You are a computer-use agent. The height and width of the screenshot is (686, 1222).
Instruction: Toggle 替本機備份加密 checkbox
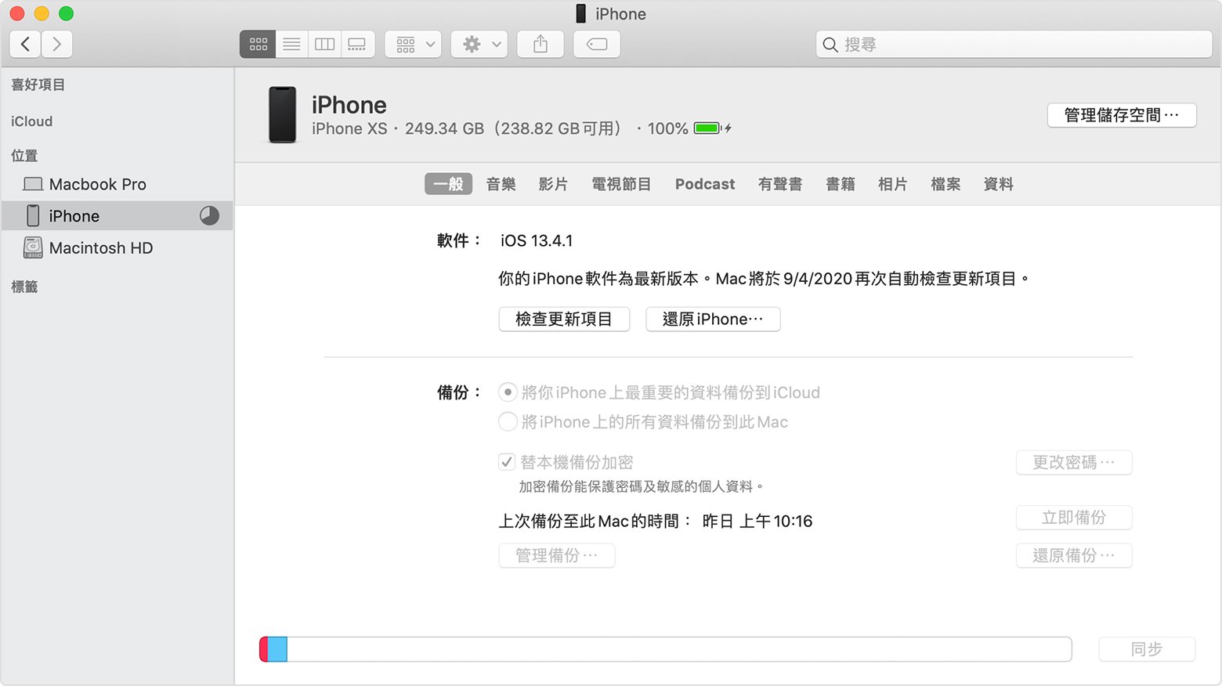tap(507, 462)
